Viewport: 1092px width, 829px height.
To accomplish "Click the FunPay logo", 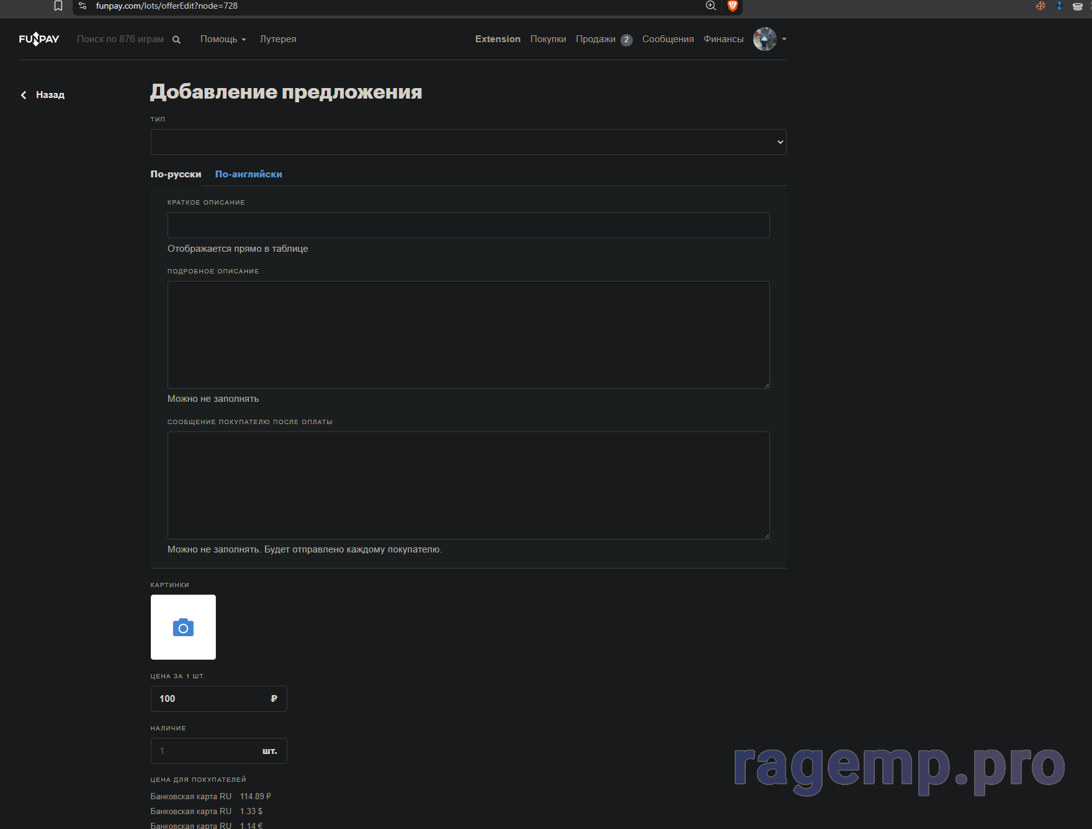I will (x=39, y=39).
